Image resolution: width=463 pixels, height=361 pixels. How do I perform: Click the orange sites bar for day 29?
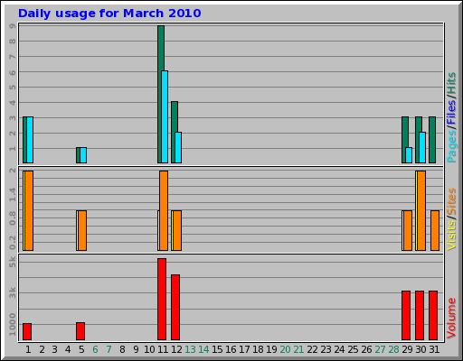[408, 230]
